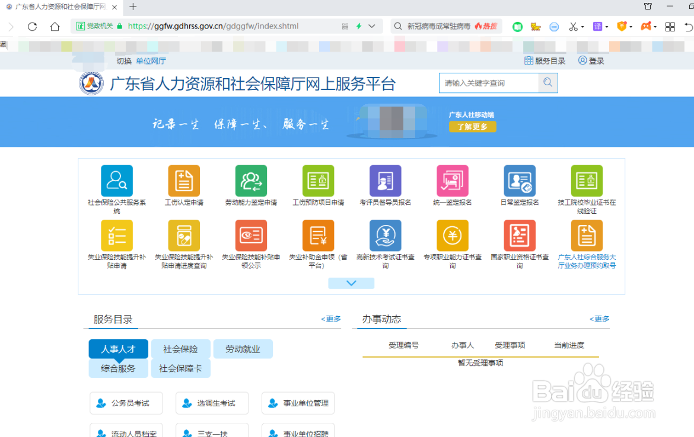Open 工伤认定申请 application service
This screenshot has width=694, height=437.
[184, 181]
